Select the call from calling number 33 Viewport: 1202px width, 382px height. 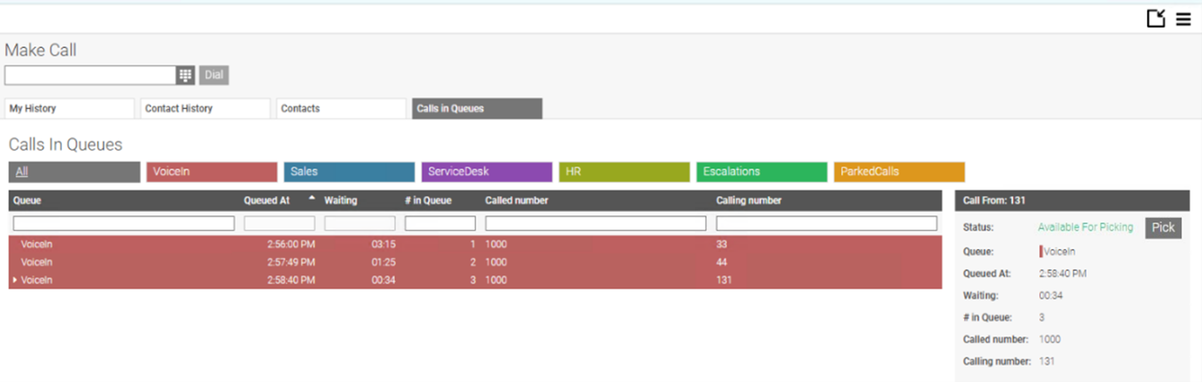(x=721, y=244)
